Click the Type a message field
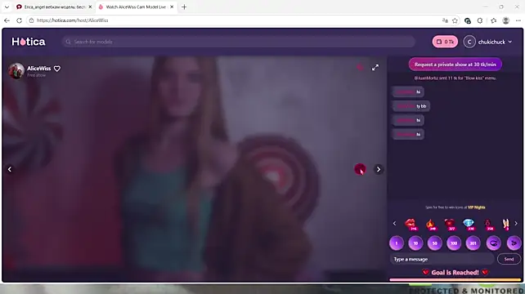The height and width of the screenshot is (294, 525). click(442, 259)
